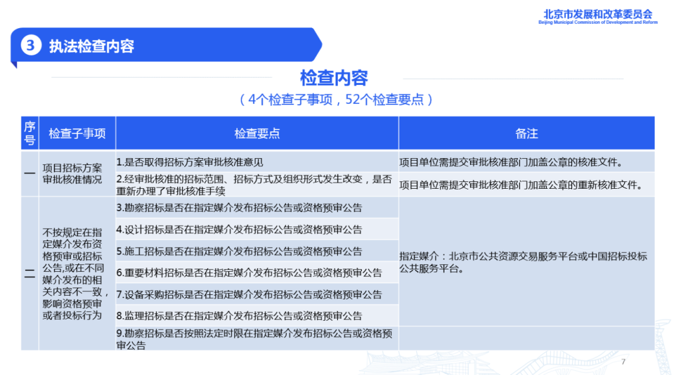Click the 检查子事项 column header

point(77,133)
